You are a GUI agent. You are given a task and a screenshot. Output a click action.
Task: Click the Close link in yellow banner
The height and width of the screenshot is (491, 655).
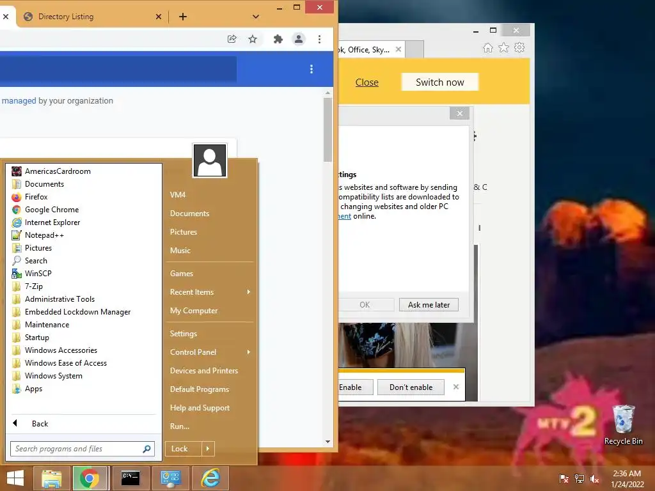[x=367, y=82]
